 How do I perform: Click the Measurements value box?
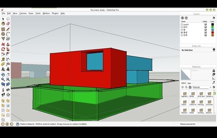click(206, 124)
